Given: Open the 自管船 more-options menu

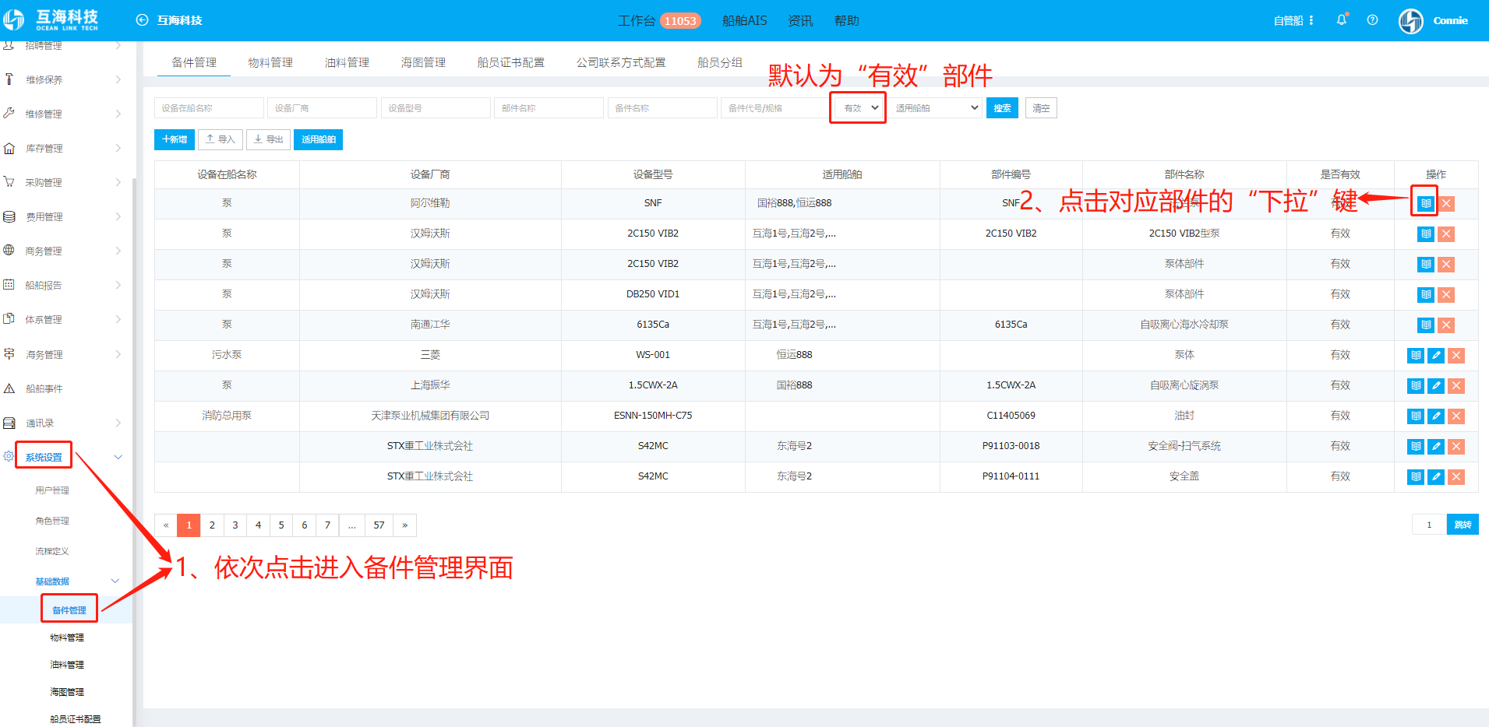Looking at the screenshot, I should coord(1311,20).
